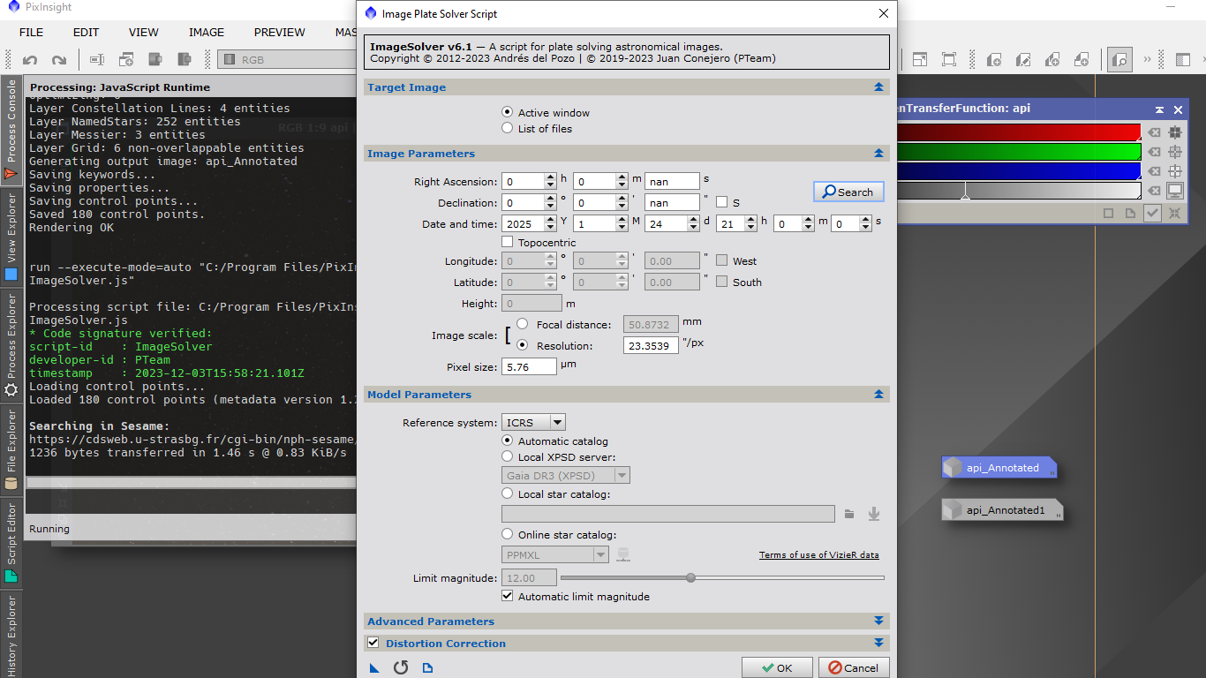Select the List of files radio button
Viewport: 1206px width, 678px height.
pyautogui.click(x=507, y=129)
